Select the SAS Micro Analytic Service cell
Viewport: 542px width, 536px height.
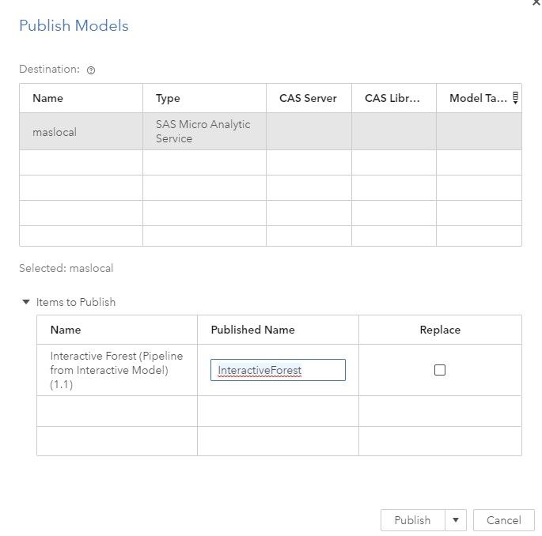pos(203,131)
